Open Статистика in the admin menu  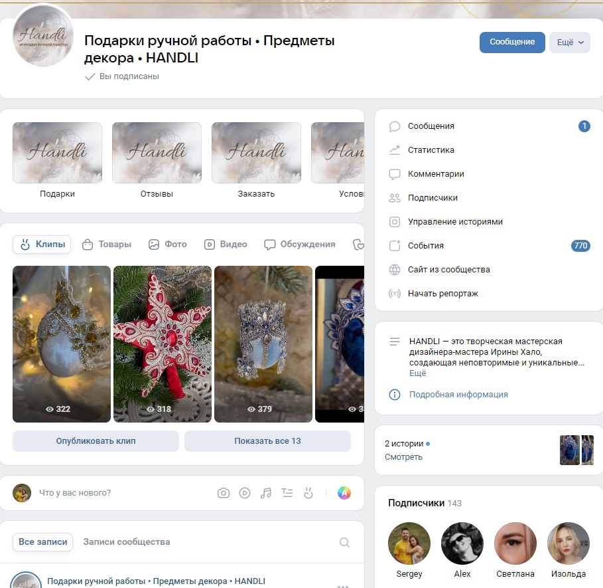(x=489, y=149)
